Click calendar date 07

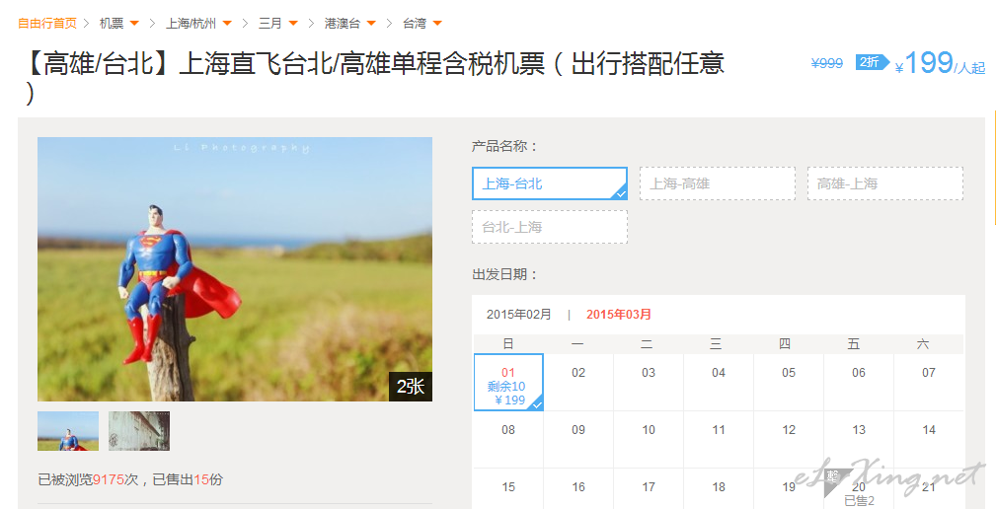pos(929,382)
